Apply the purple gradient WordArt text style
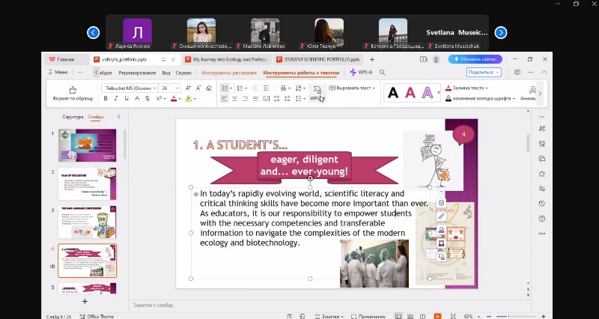Viewport: 599px width, 319px height. (x=428, y=93)
